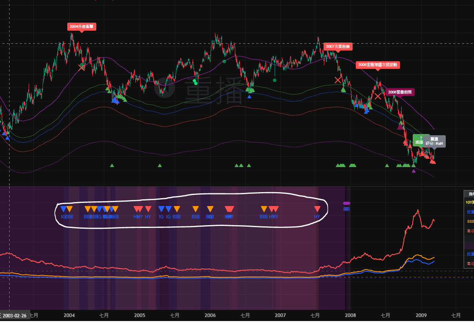Click the green 超漲 signal label
Screen dimensions: 474x323
pos(418,140)
